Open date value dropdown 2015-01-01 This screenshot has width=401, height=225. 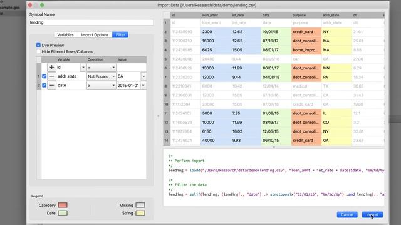[143, 86]
